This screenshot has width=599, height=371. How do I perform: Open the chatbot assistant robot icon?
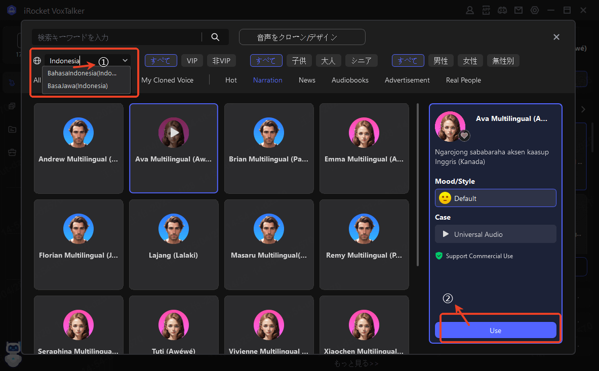pos(13,353)
